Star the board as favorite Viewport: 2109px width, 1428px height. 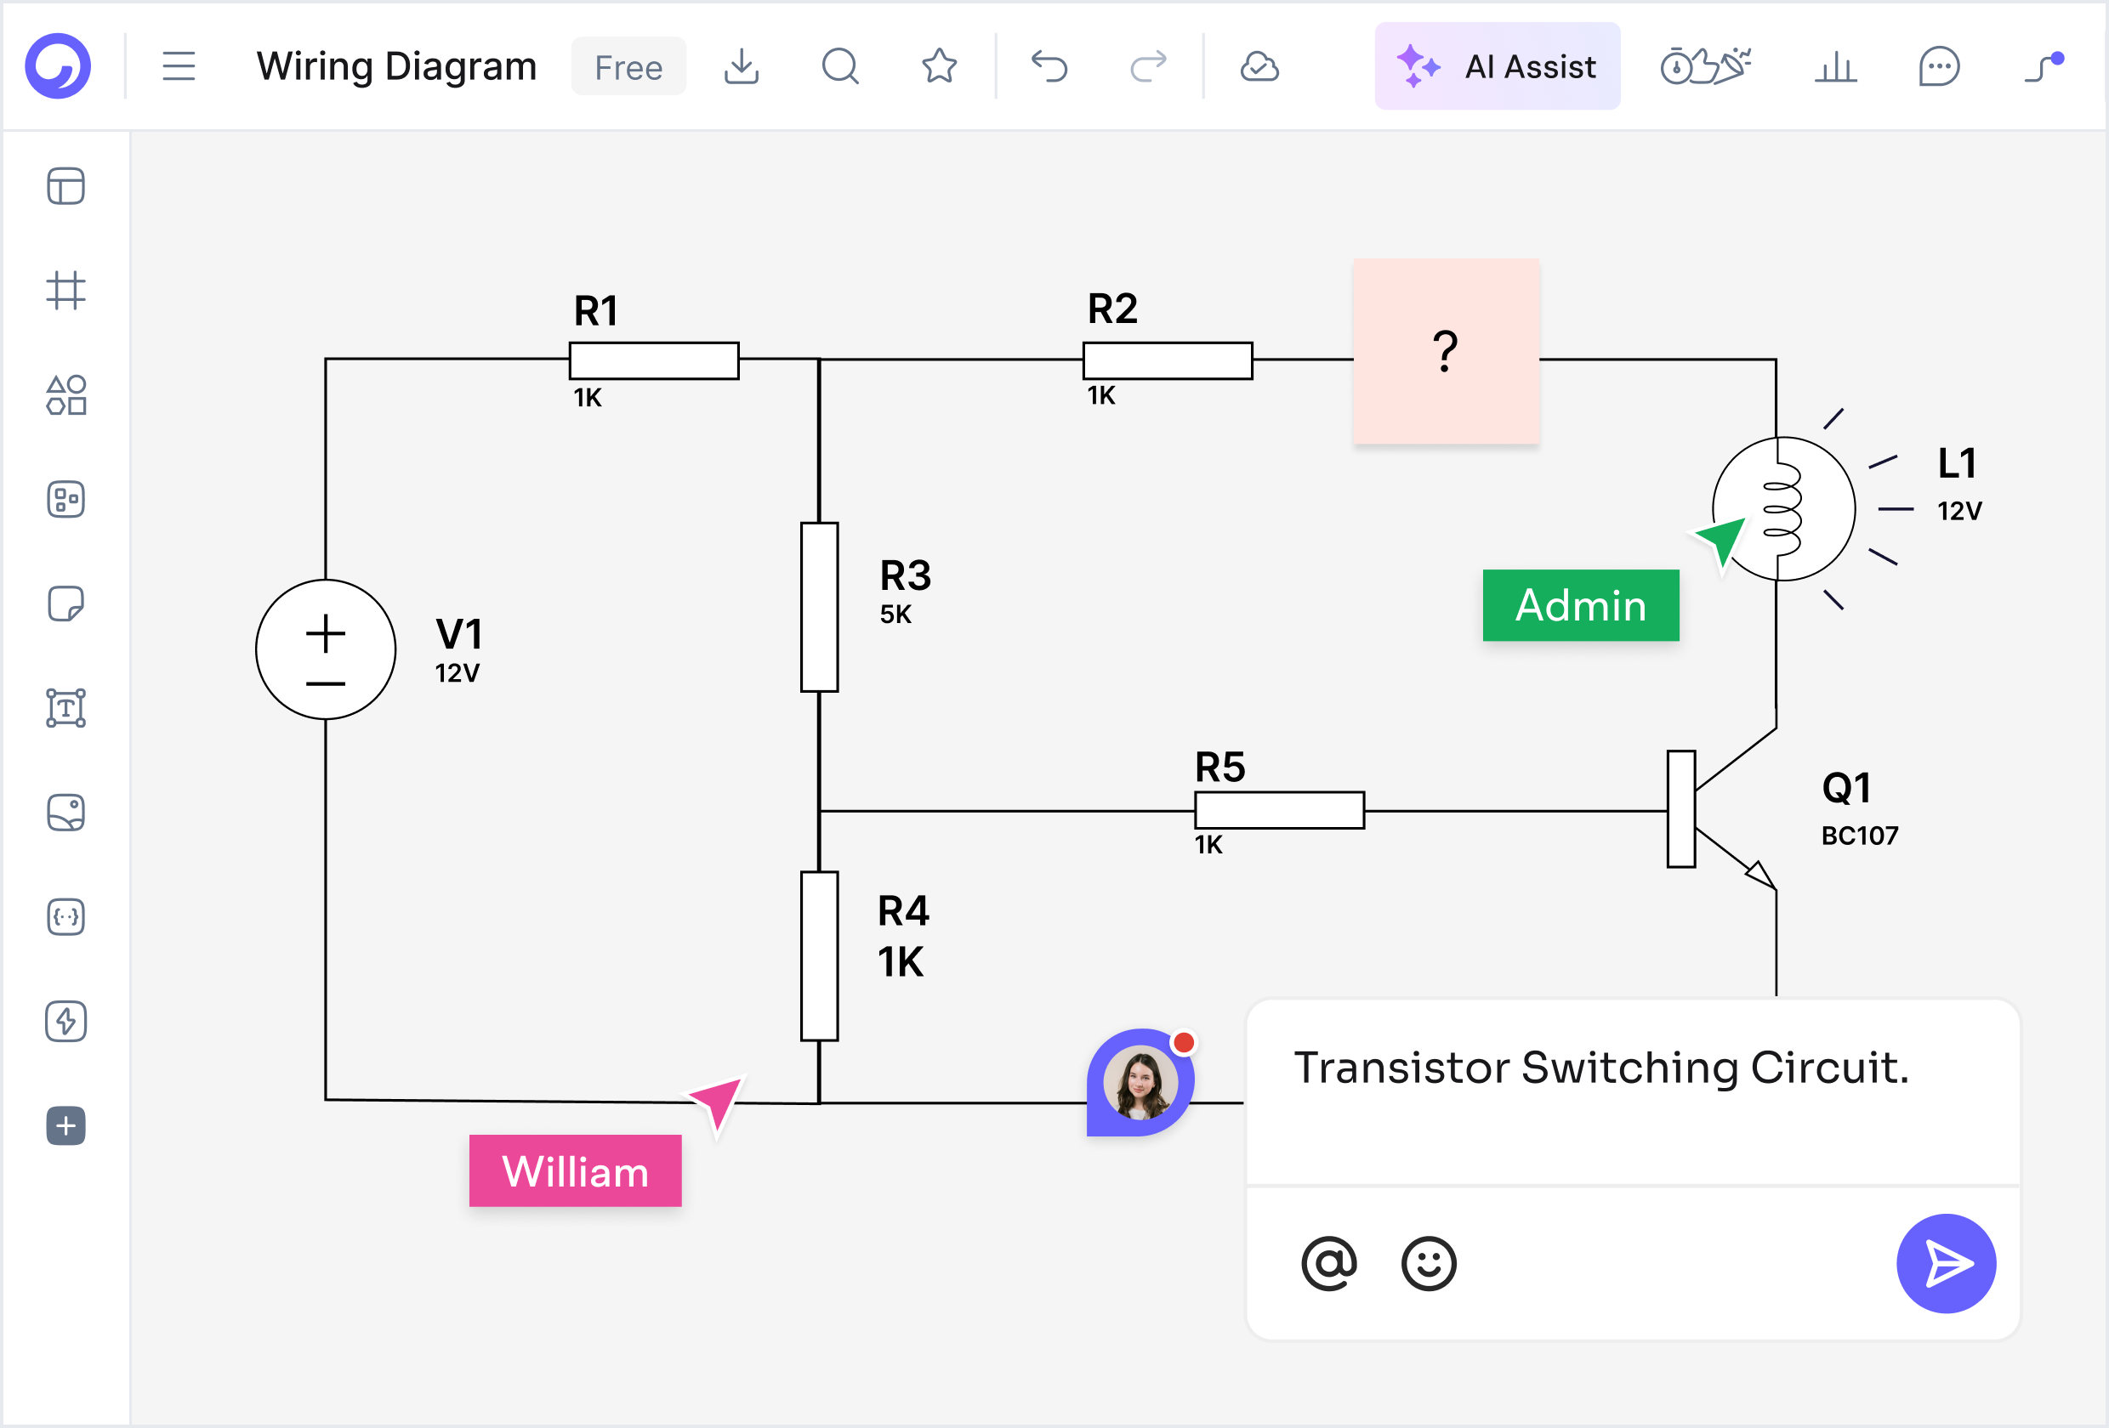[x=939, y=66]
